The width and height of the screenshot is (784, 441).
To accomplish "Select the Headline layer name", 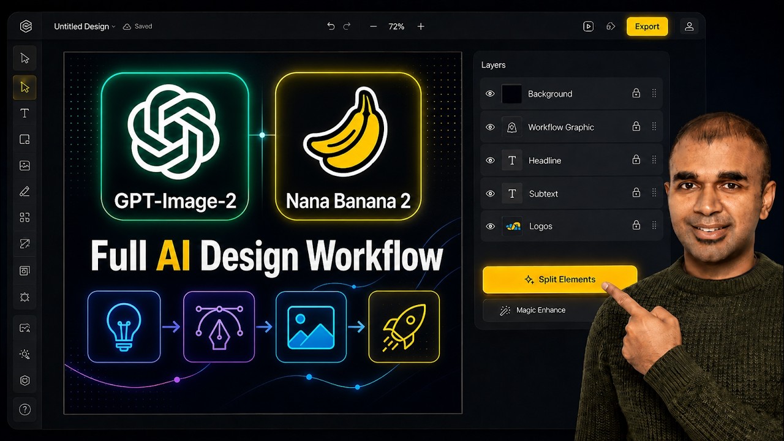I will 545,160.
